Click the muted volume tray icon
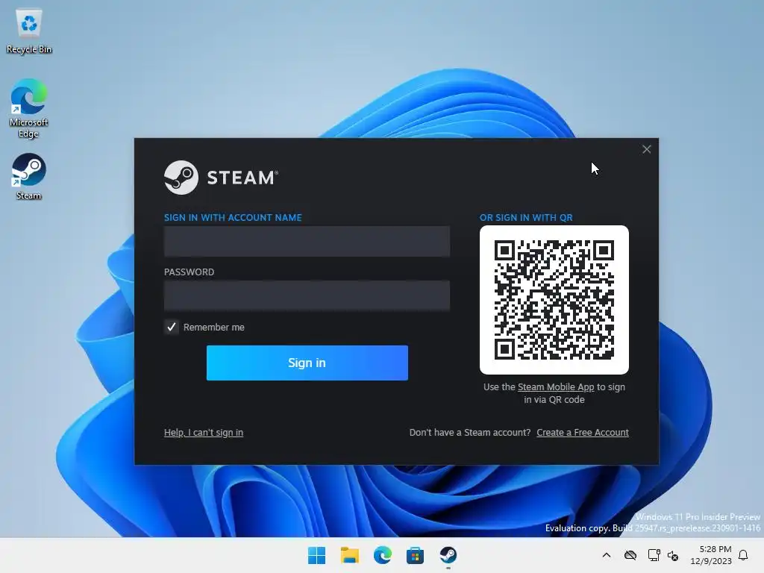 click(673, 555)
